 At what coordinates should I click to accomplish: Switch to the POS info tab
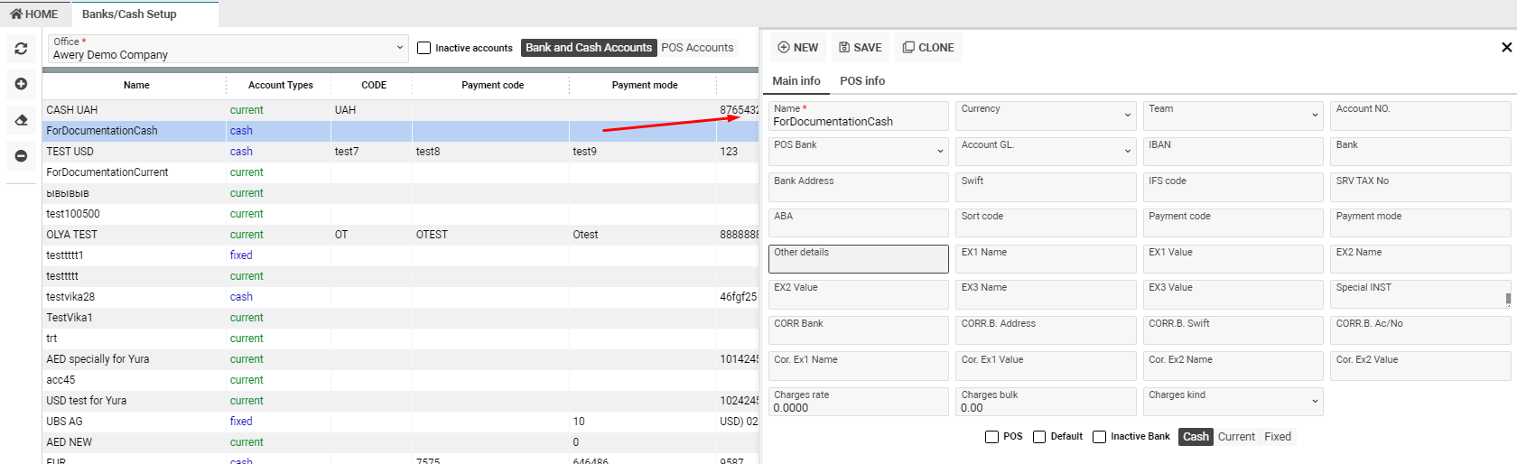pyautogui.click(x=861, y=80)
